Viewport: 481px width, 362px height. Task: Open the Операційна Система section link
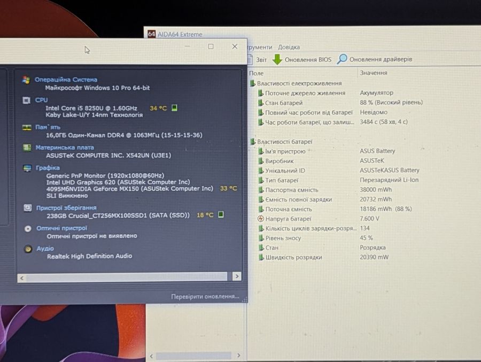(66, 80)
